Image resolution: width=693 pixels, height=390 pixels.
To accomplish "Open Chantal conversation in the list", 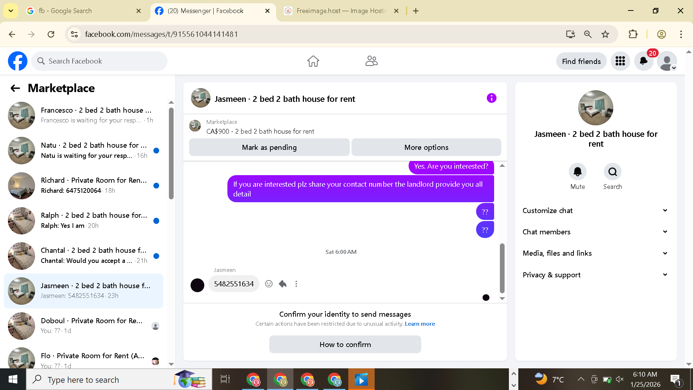I will click(x=84, y=255).
